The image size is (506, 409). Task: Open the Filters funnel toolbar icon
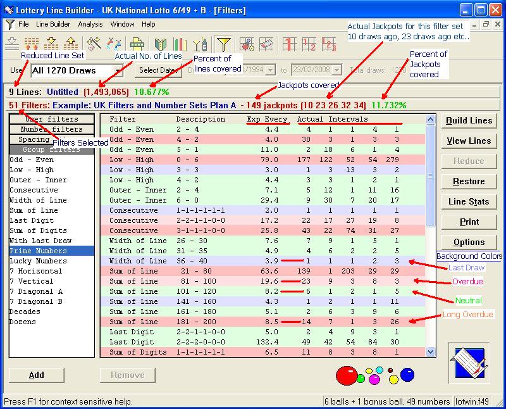223,43
